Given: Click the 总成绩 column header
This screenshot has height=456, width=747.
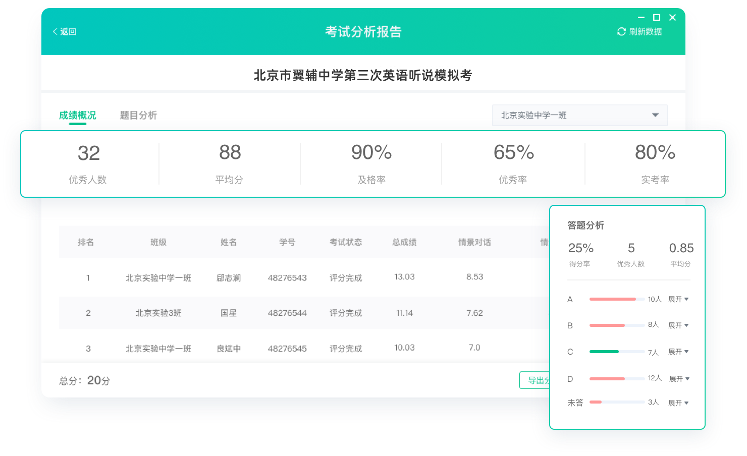Looking at the screenshot, I should (x=404, y=242).
